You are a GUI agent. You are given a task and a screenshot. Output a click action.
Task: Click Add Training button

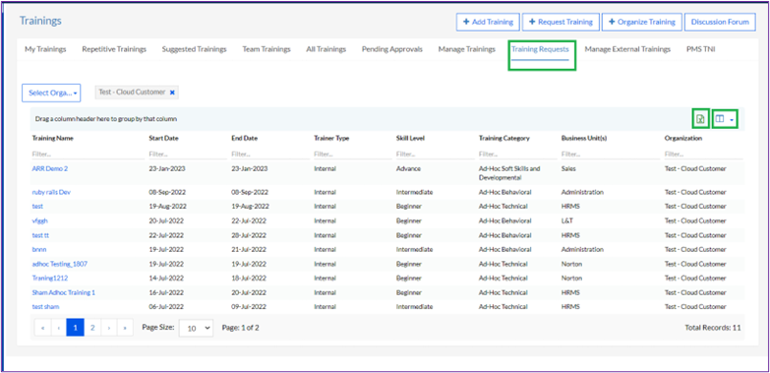(488, 22)
